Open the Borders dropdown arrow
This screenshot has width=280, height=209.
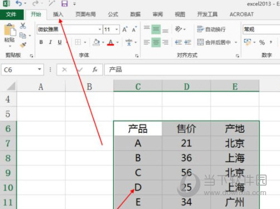pos(85,42)
